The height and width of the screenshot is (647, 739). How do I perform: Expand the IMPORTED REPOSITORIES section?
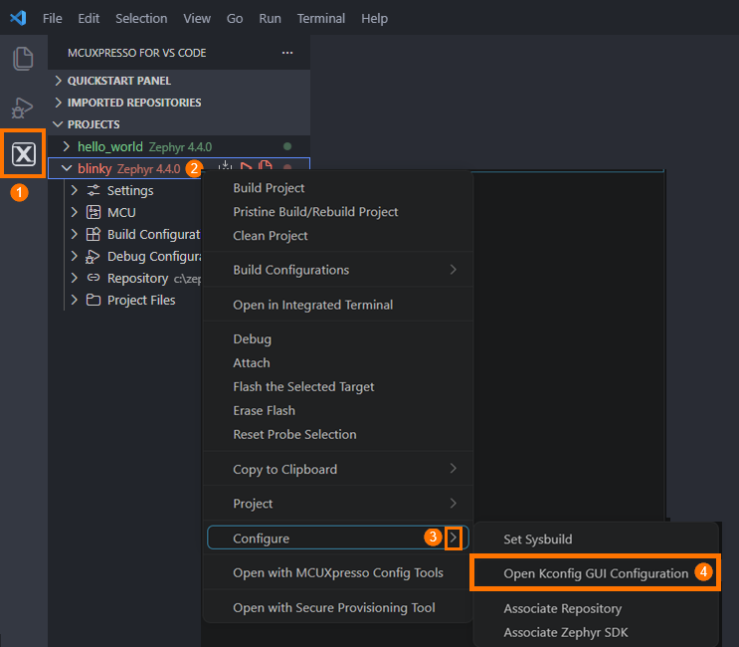(x=59, y=103)
